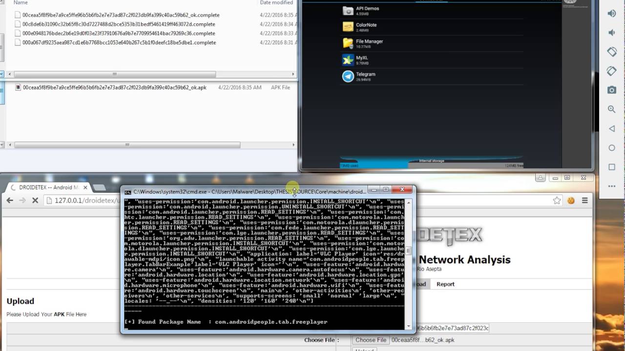
Task: Click the upper Explorer horizontal scrollbar
Action: [x=114, y=74]
